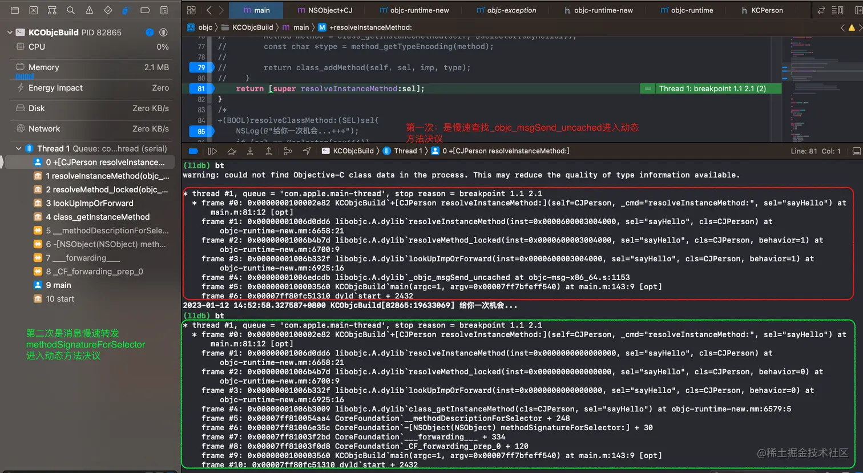Open the objc-runtime-new header tab

click(598, 10)
